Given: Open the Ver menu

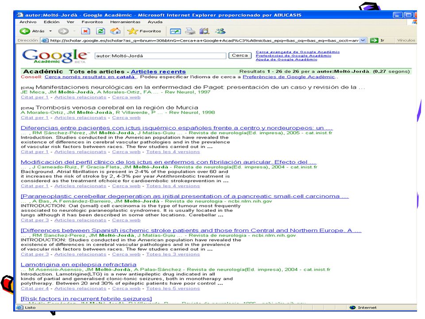Looking at the screenshot, I should click(70, 22).
